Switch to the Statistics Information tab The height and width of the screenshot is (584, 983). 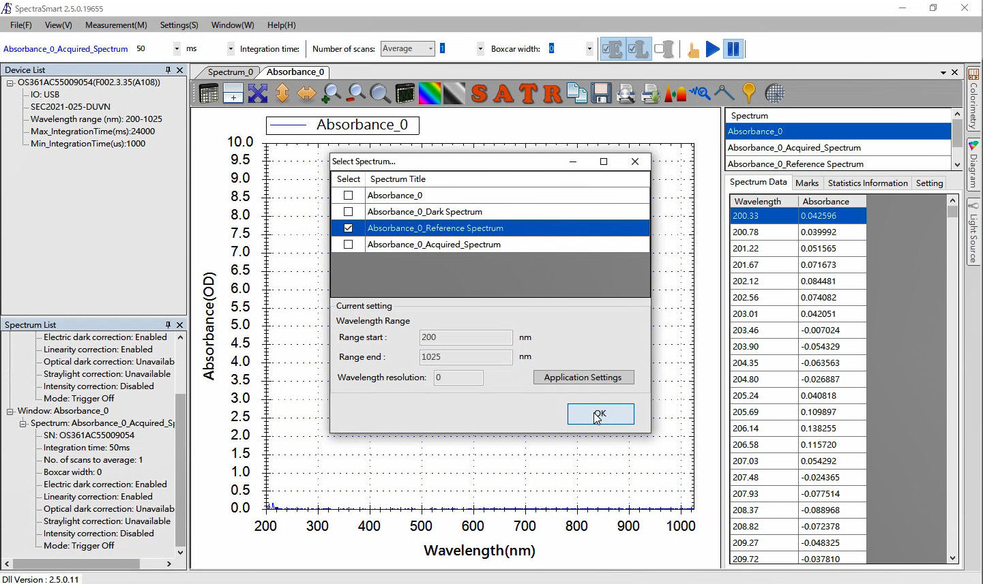point(867,183)
